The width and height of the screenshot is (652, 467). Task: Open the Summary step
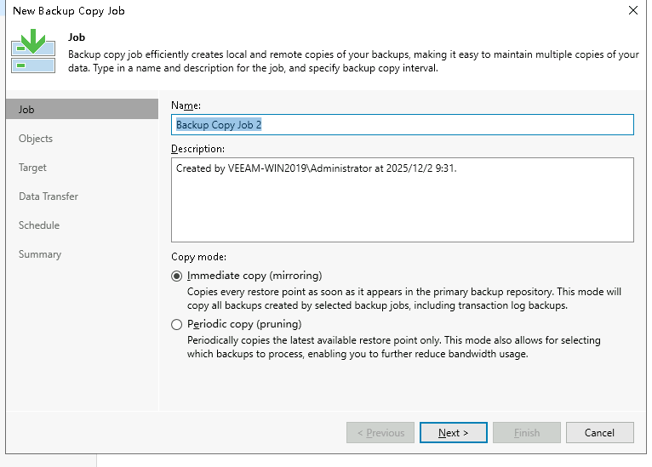tap(40, 254)
